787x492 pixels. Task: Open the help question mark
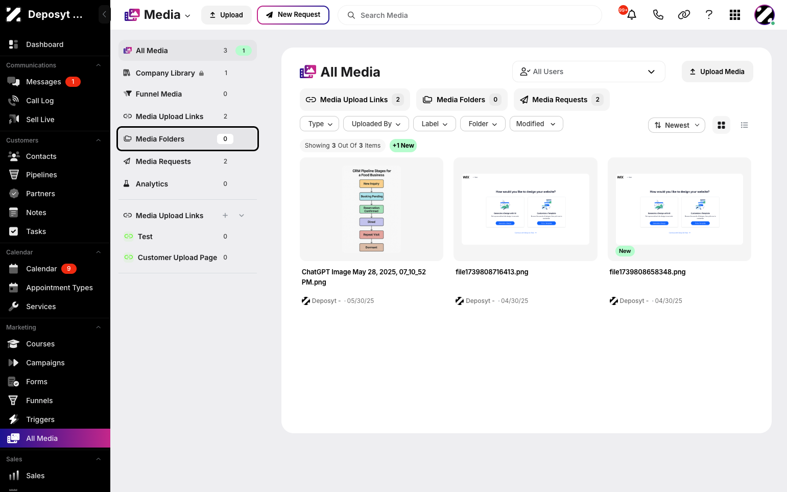pyautogui.click(x=709, y=15)
